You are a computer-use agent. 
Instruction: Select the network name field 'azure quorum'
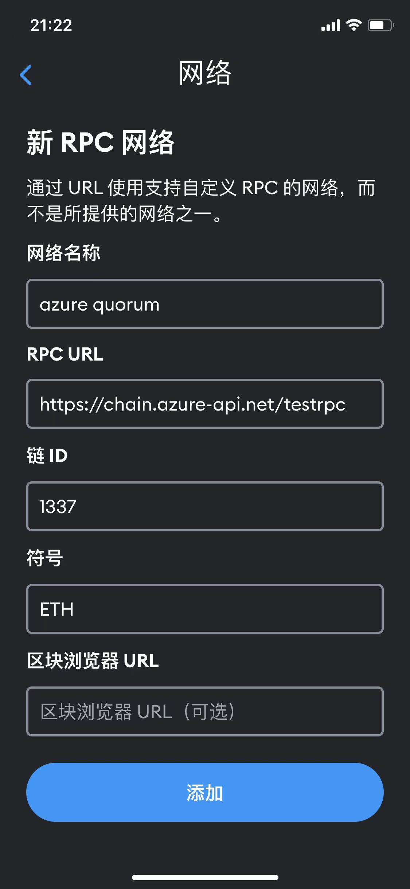[x=205, y=304]
